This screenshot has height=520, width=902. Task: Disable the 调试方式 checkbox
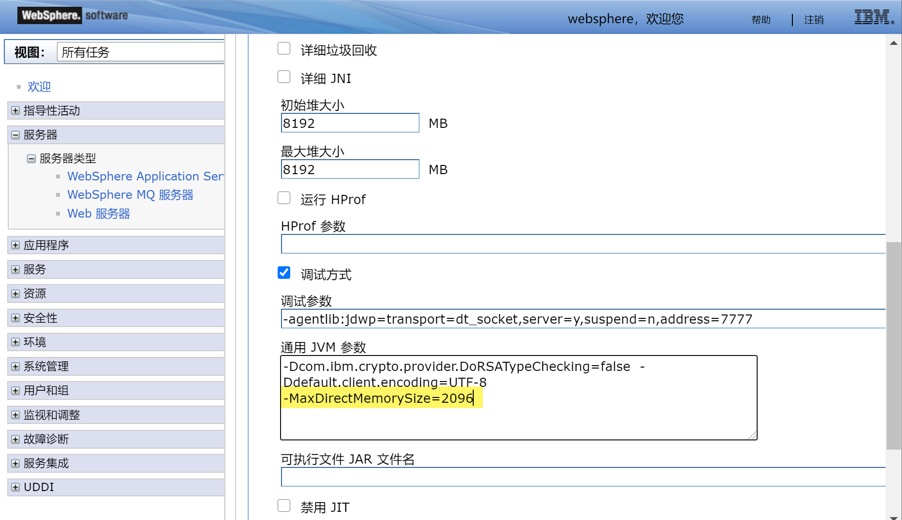[x=284, y=273]
